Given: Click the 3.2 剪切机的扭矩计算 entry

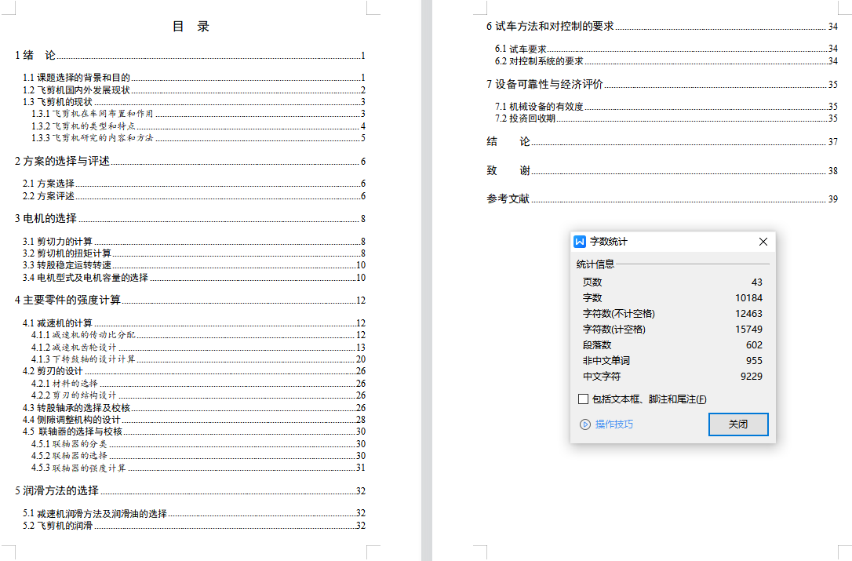Looking at the screenshot, I should (67, 253).
